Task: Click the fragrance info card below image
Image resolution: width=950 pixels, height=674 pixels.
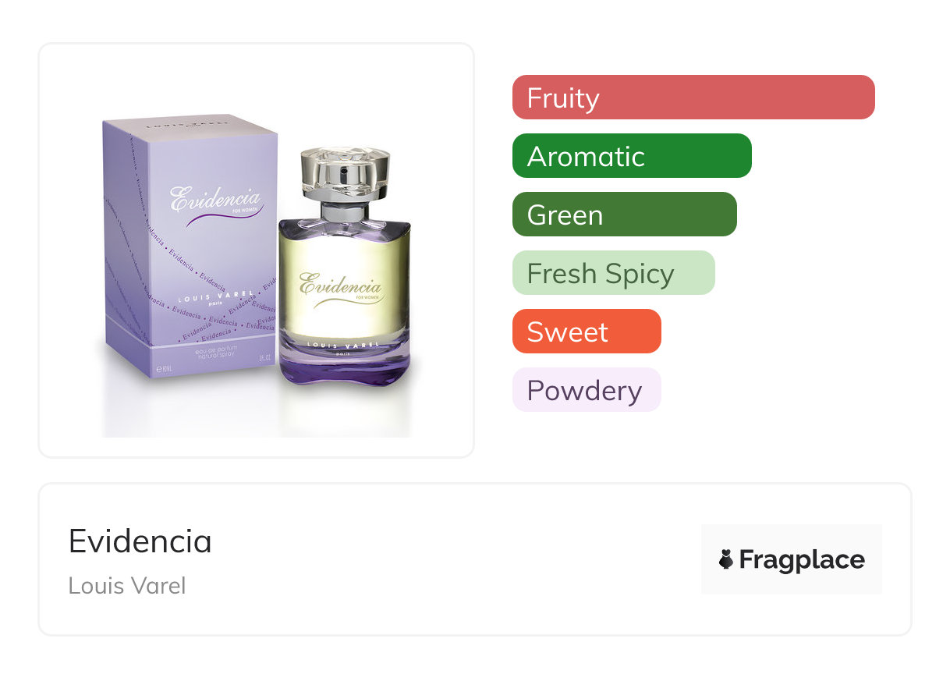Action: coord(475,559)
